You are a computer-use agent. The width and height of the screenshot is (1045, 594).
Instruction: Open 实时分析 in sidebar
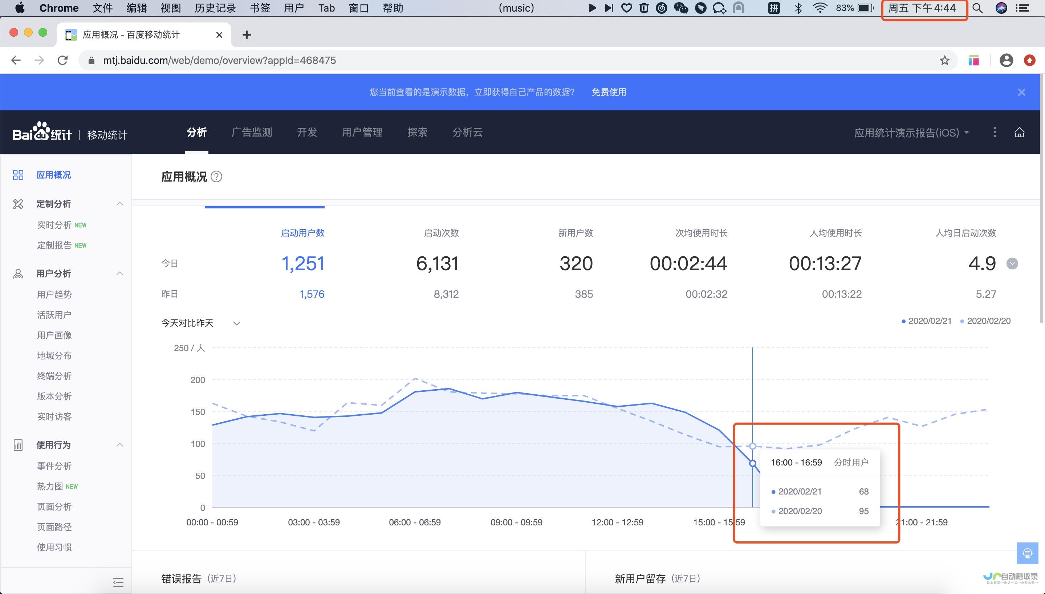(x=54, y=225)
